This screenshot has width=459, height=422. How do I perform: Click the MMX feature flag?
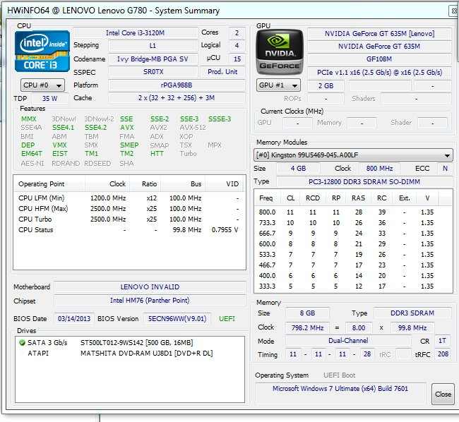[x=29, y=119]
